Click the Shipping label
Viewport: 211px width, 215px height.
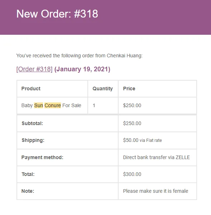coord(33,140)
